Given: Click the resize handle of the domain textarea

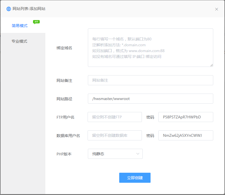Looking at the screenshot, I should (x=212, y=65).
